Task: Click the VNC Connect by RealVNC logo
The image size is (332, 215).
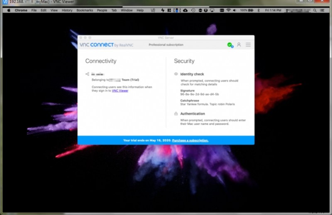Action: pos(107,45)
